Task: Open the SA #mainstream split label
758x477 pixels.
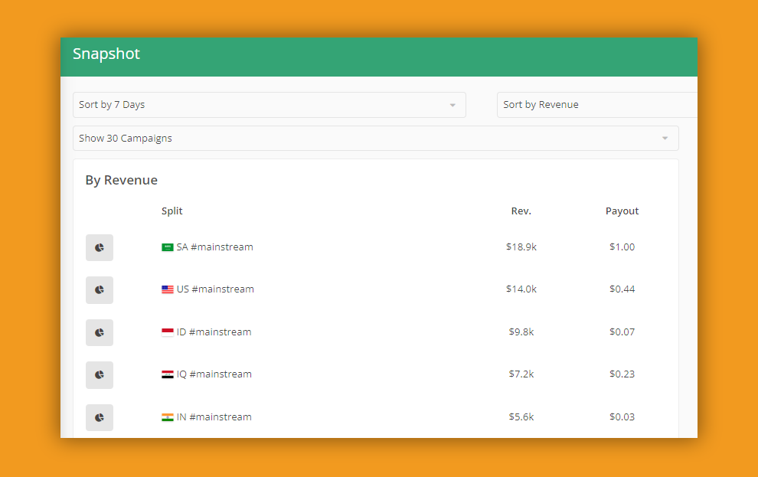Action: pyautogui.click(x=214, y=247)
